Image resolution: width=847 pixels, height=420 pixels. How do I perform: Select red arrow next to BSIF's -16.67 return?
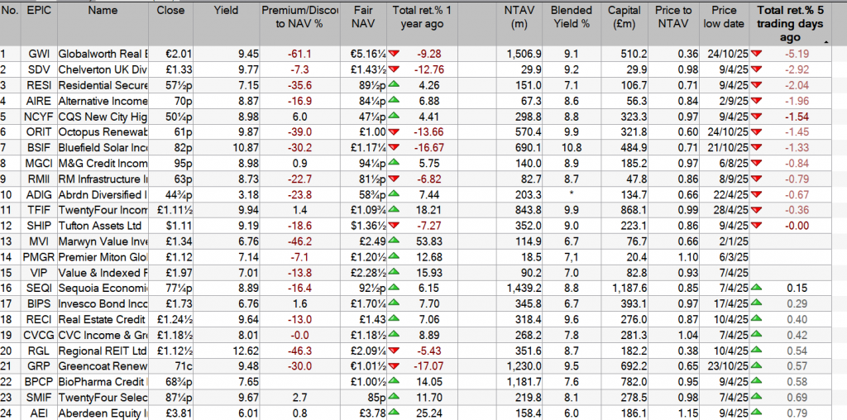click(395, 147)
